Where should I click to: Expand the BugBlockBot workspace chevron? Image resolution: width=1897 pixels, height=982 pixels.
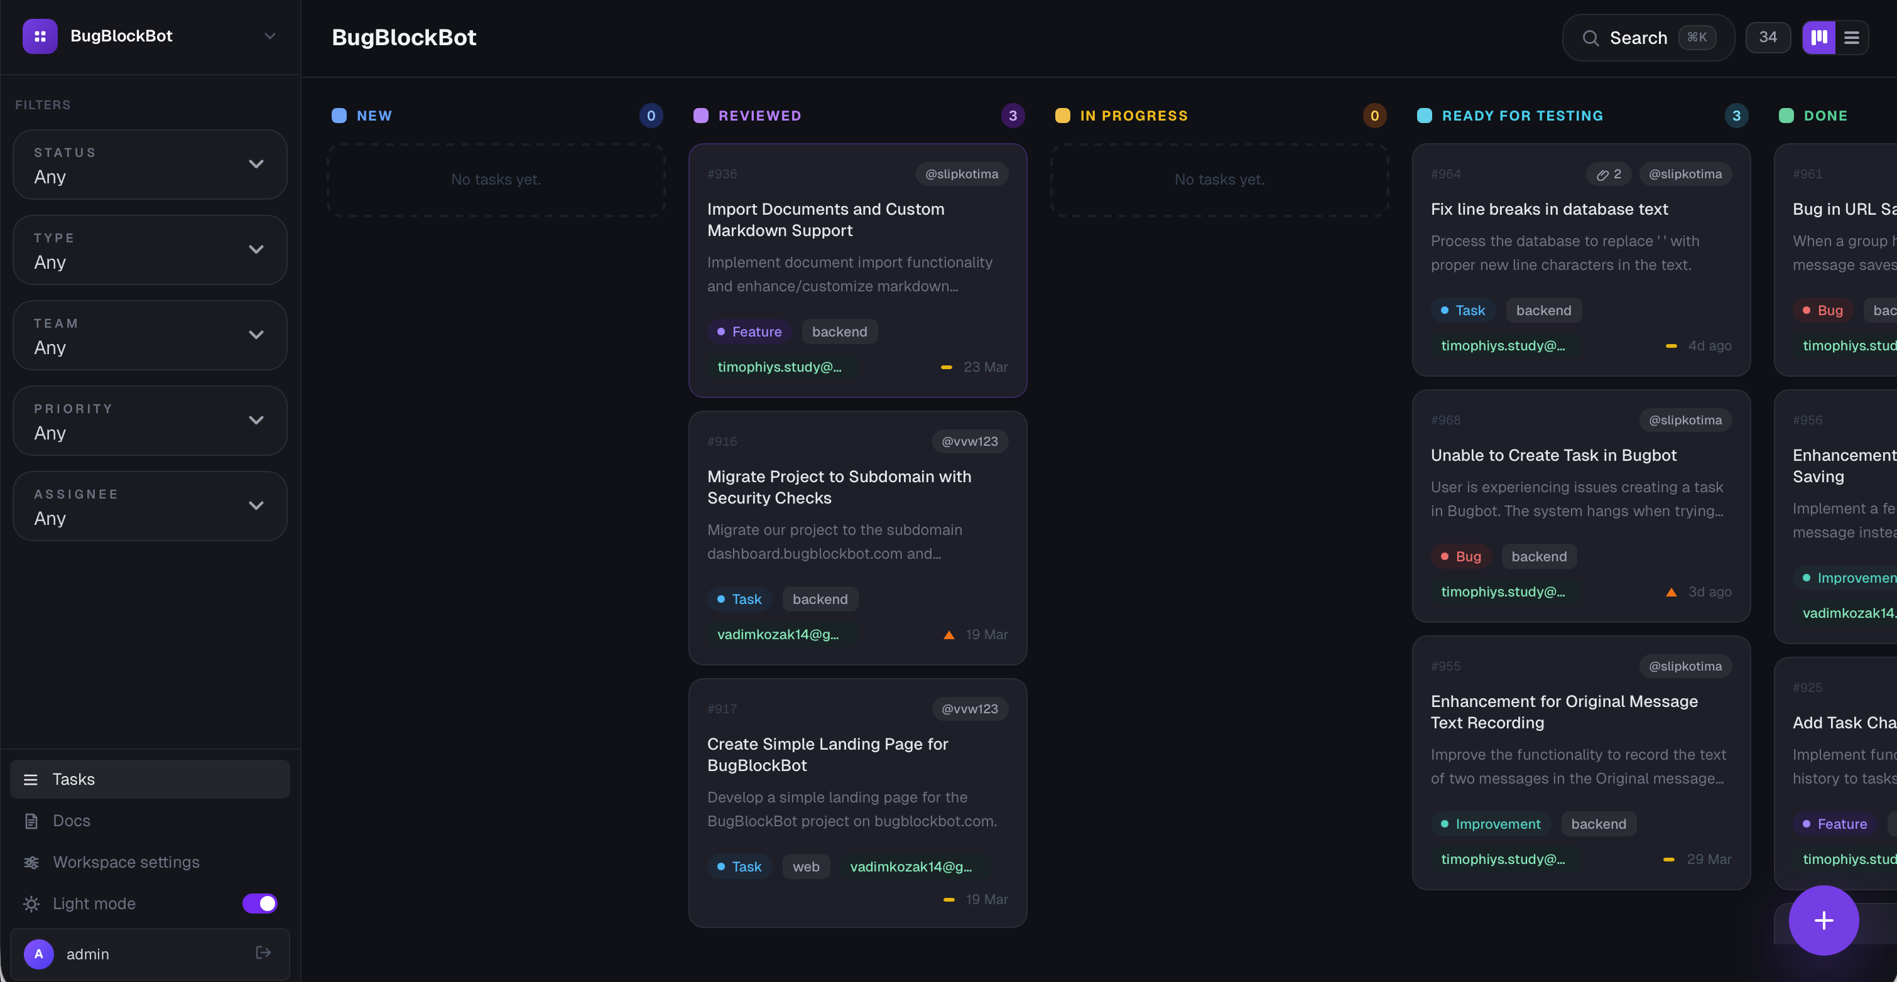[270, 35]
